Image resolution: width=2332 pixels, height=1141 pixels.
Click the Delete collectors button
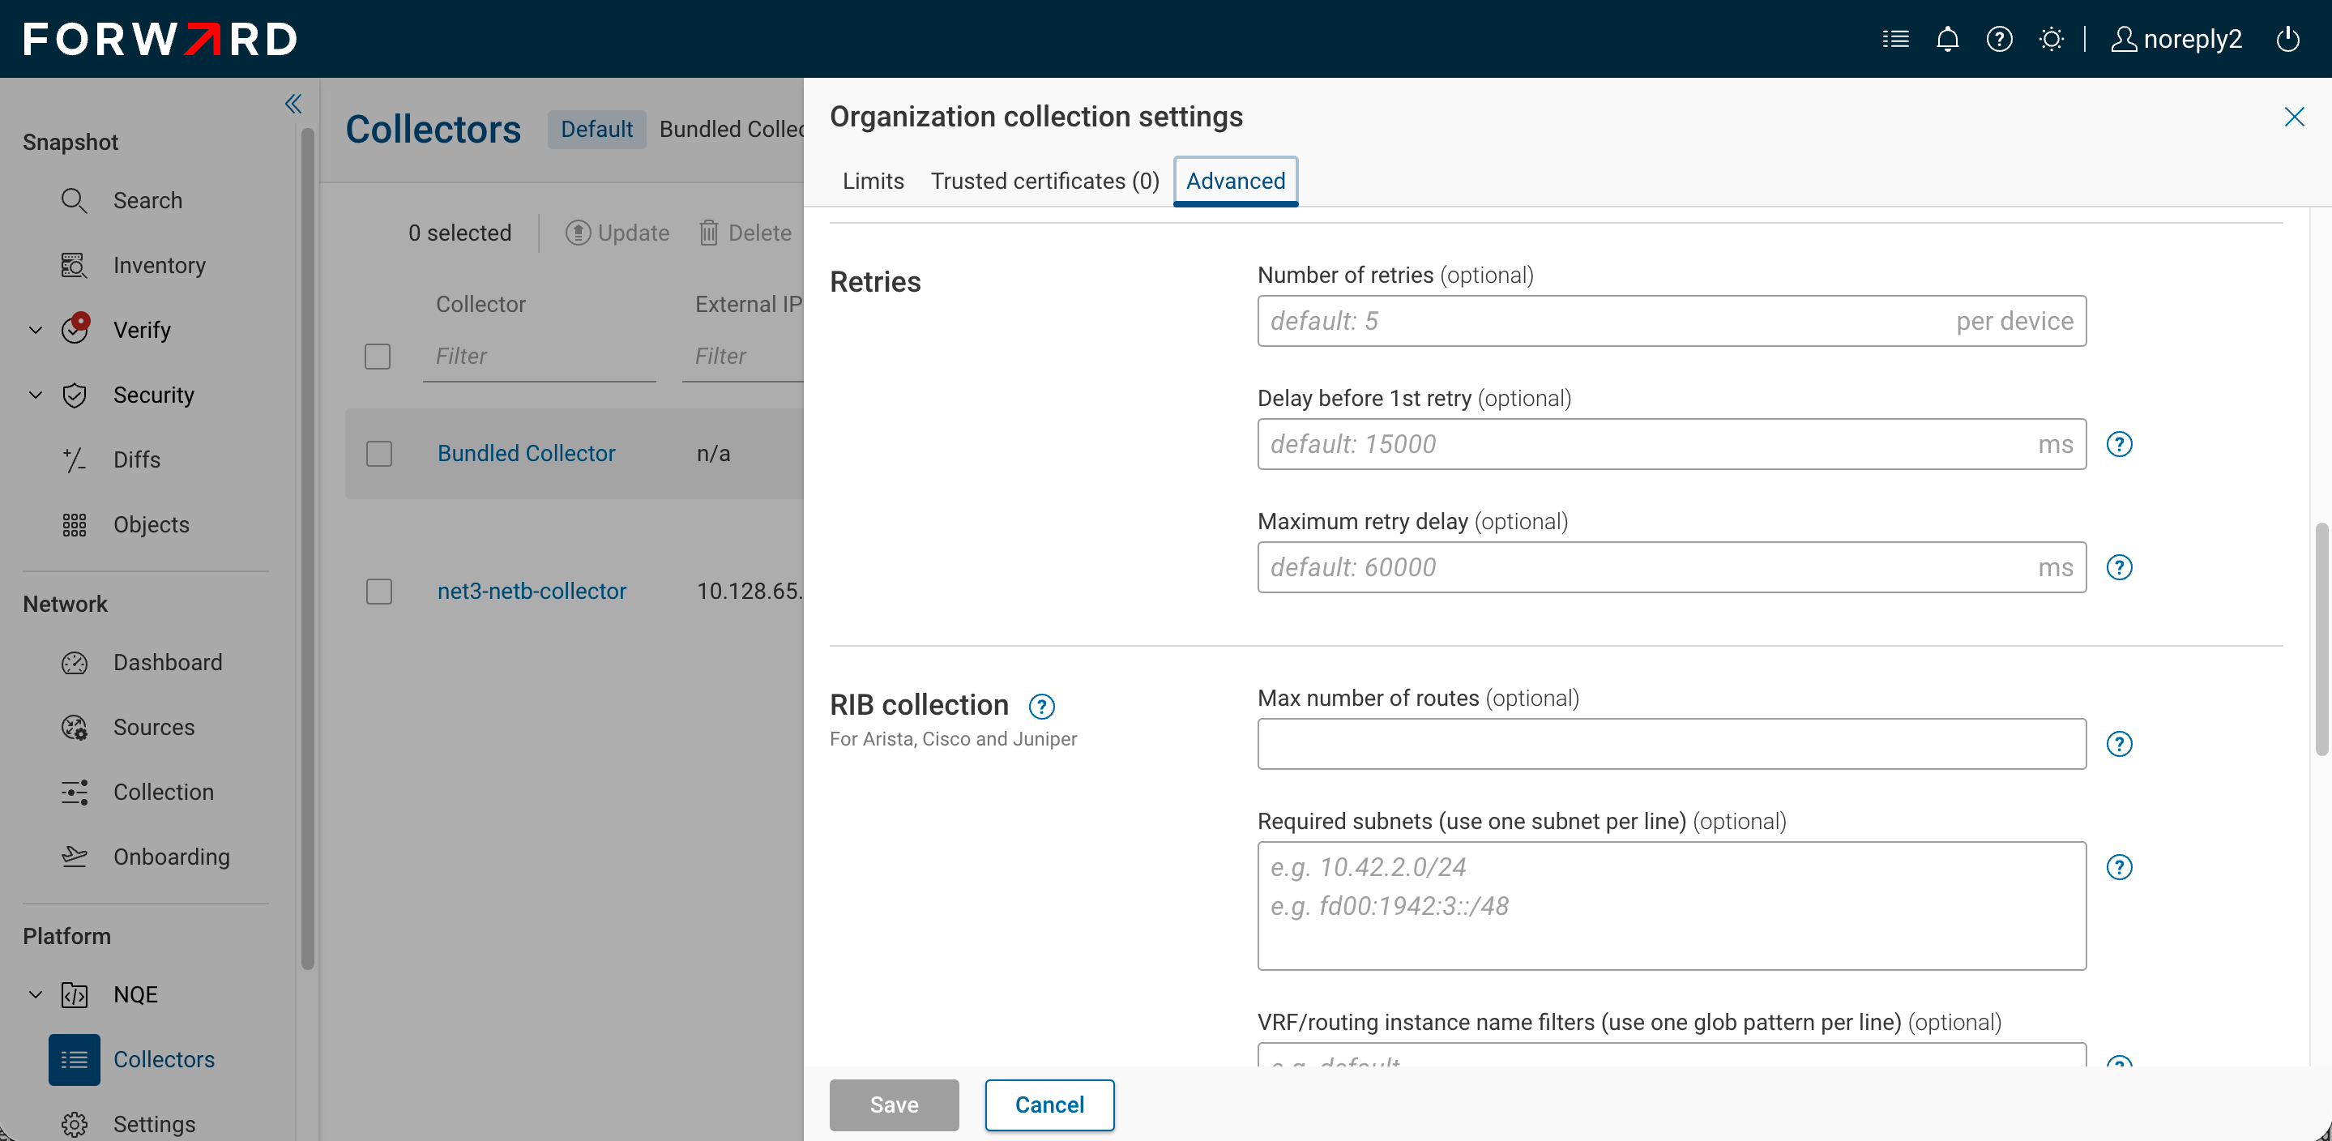[745, 233]
